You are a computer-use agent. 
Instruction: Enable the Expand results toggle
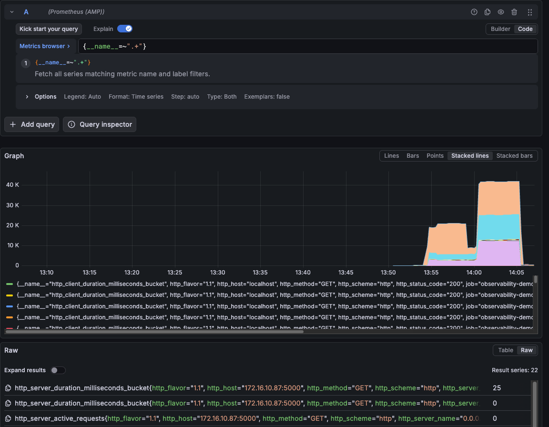pyautogui.click(x=58, y=370)
